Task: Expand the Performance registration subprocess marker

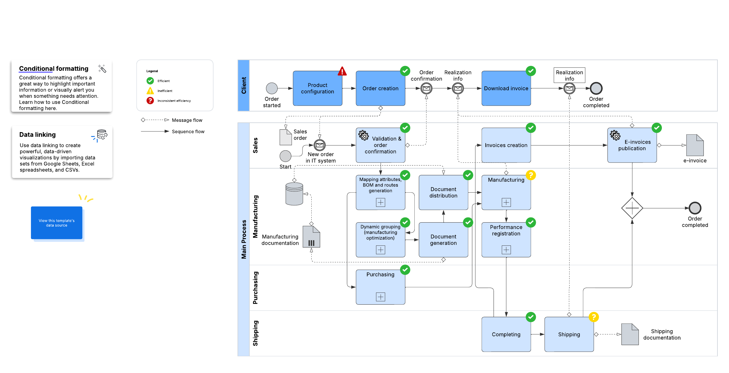Action: 506,250
